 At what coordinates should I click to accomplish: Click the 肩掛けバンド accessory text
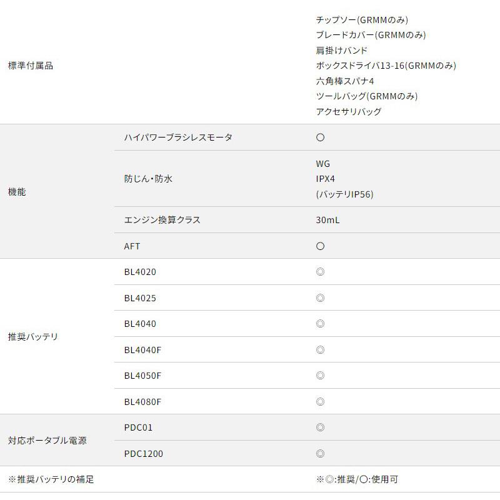click(342, 51)
